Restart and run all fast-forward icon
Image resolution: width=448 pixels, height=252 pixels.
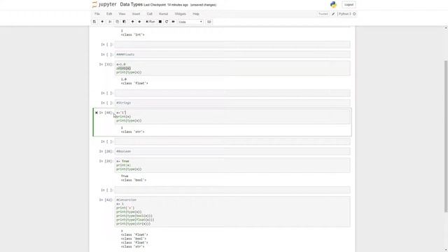(173, 22)
